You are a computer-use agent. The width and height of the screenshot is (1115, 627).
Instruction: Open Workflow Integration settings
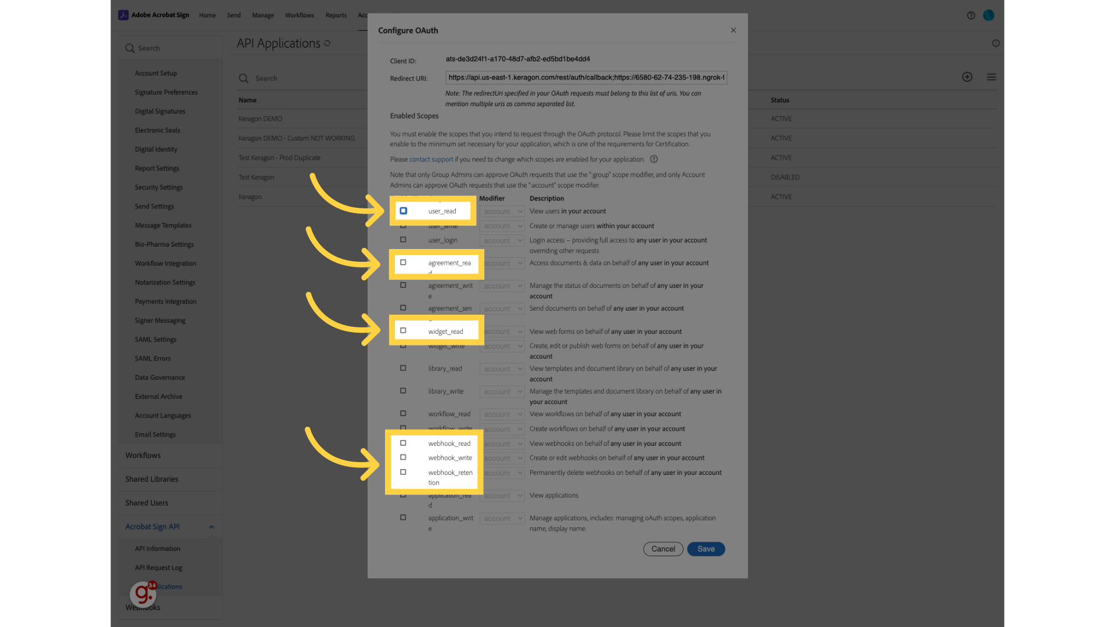(x=166, y=264)
